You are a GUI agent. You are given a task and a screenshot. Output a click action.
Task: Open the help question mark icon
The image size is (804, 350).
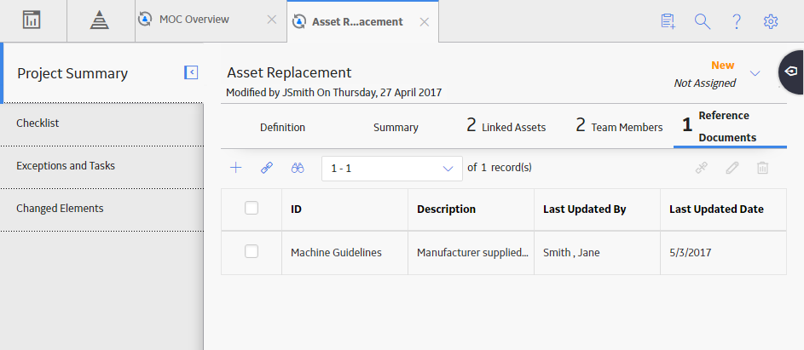coord(737,21)
